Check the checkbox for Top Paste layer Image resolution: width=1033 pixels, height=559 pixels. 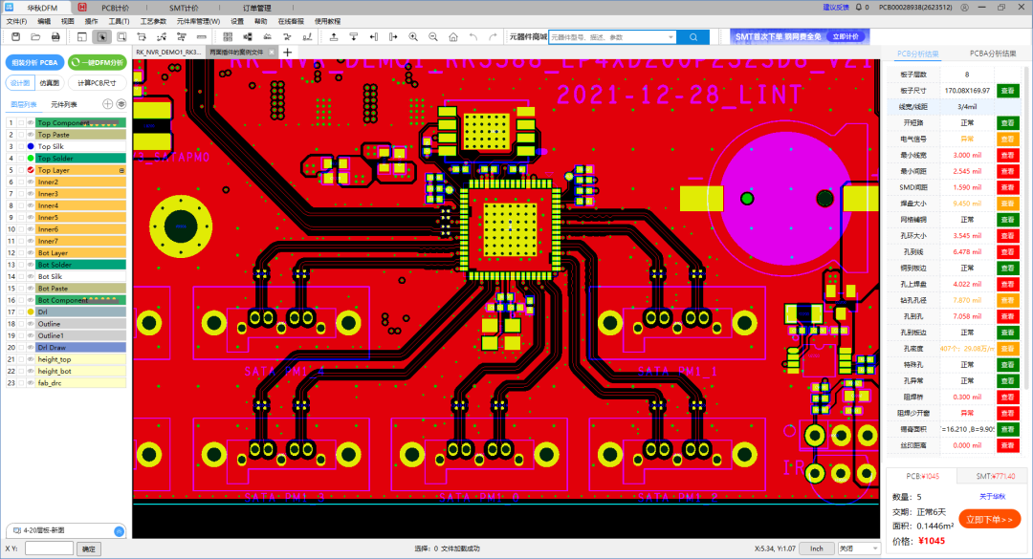click(22, 135)
